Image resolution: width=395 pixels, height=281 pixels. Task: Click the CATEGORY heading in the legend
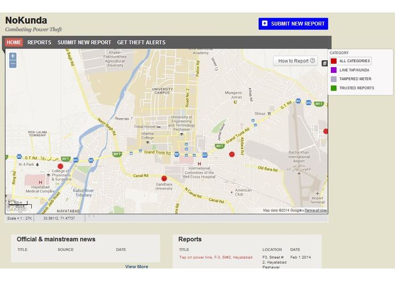pos(339,53)
